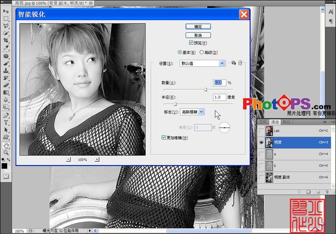Select the Crop tool
This screenshot has height=234, width=336.
point(6,40)
